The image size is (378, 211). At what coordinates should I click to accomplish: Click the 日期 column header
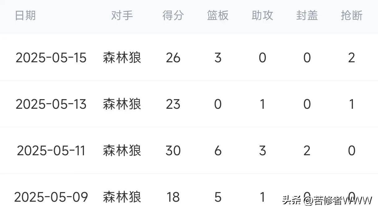[25, 15]
